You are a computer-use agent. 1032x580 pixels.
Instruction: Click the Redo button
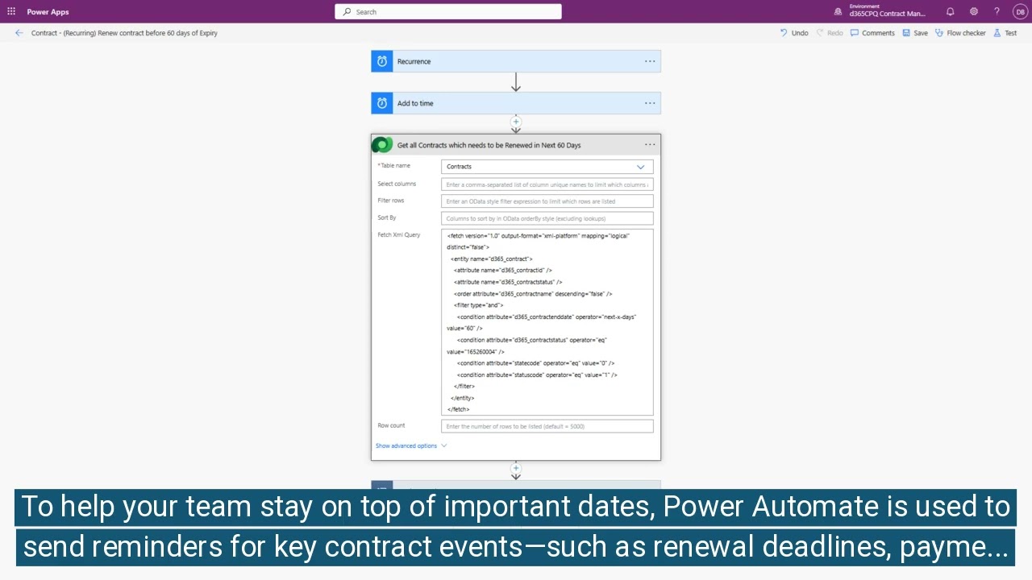830,33
